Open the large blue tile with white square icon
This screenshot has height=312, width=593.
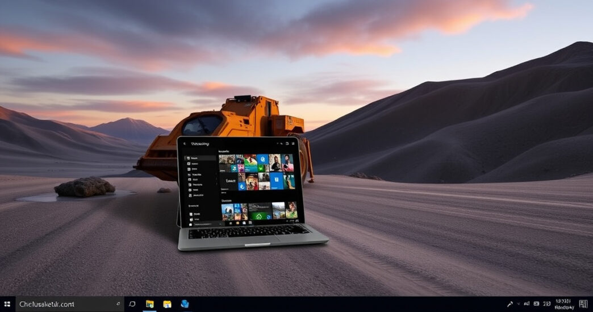click(277, 181)
